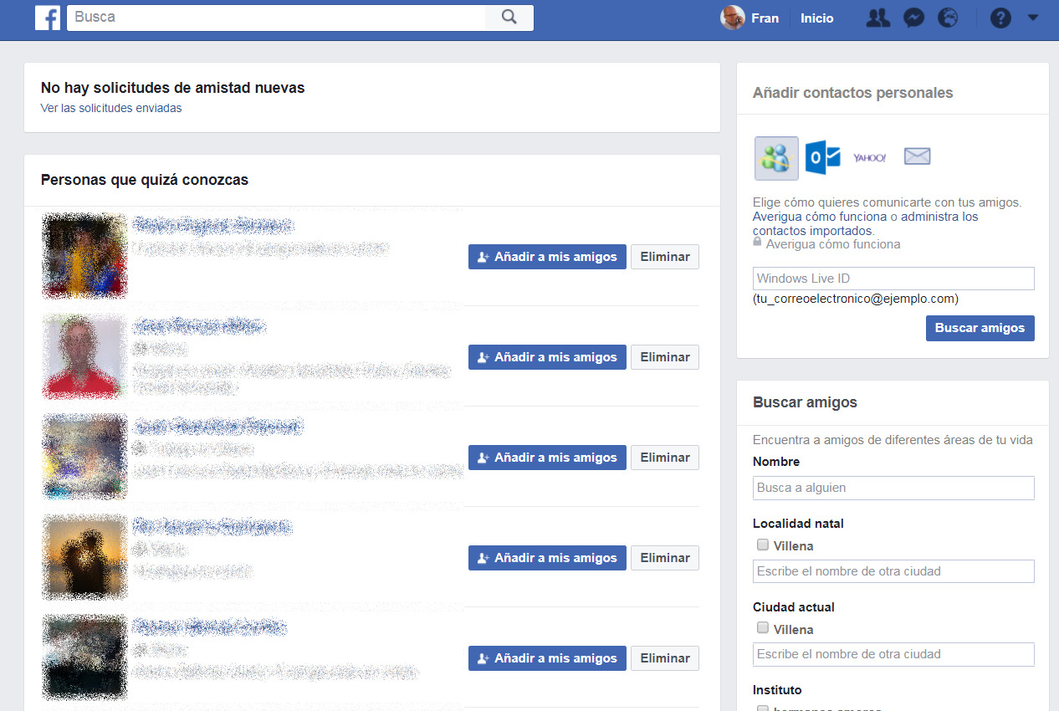Click the help question mark icon
The image size is (1059, 711).
coord(1000,18)
